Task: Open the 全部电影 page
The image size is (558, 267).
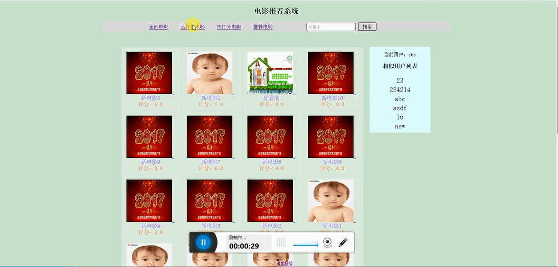Action: point(158,27)
